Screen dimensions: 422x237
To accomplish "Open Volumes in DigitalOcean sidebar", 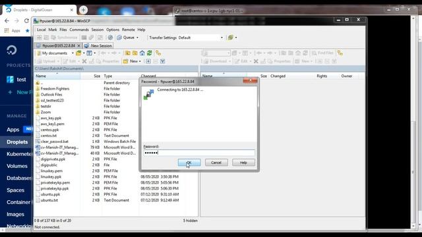I will point(17,166).
